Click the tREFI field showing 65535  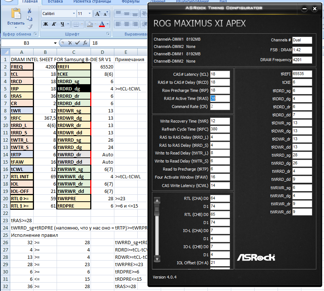click(302, 74)
